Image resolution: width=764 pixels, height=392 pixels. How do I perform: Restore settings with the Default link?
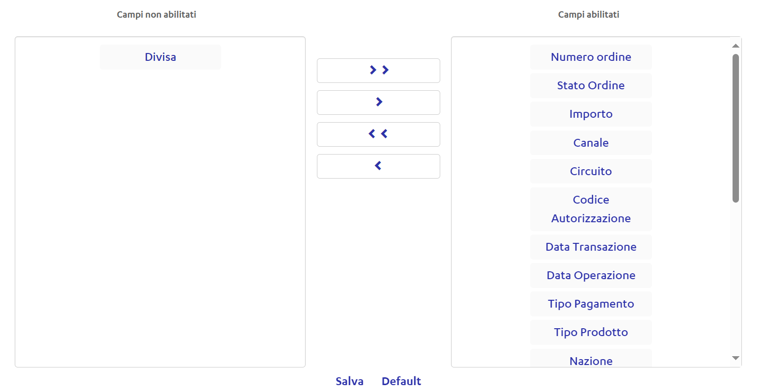401,381
